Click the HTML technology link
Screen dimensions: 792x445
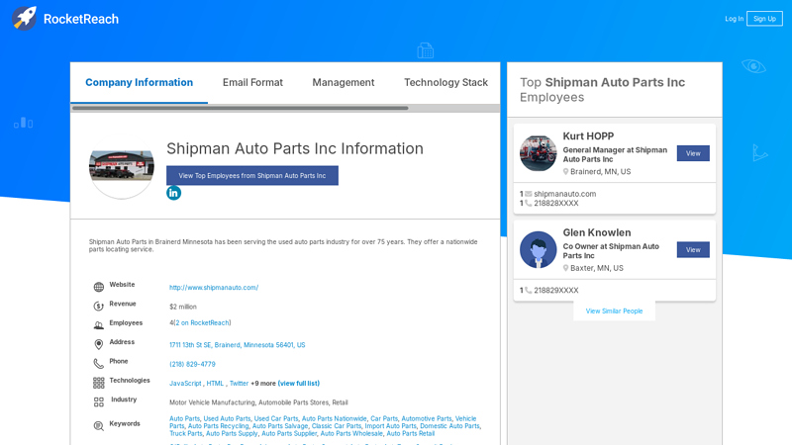pos(215,384)
